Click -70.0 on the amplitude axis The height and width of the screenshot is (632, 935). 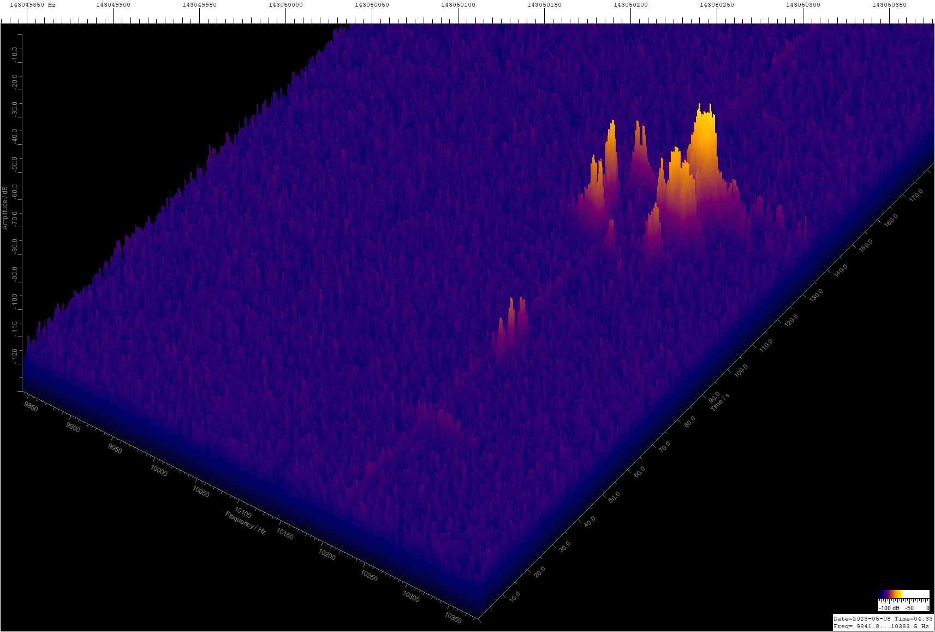click(14, 219)
